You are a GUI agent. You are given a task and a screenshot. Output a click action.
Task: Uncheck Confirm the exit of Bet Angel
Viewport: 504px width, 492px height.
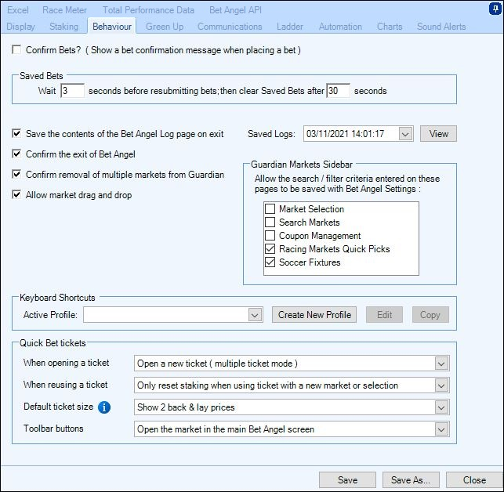tap(16, 154)
